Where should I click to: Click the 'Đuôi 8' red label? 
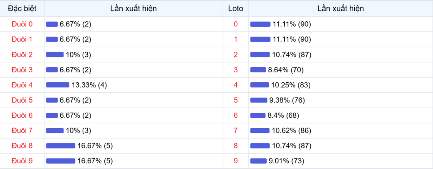pos(22,146)
